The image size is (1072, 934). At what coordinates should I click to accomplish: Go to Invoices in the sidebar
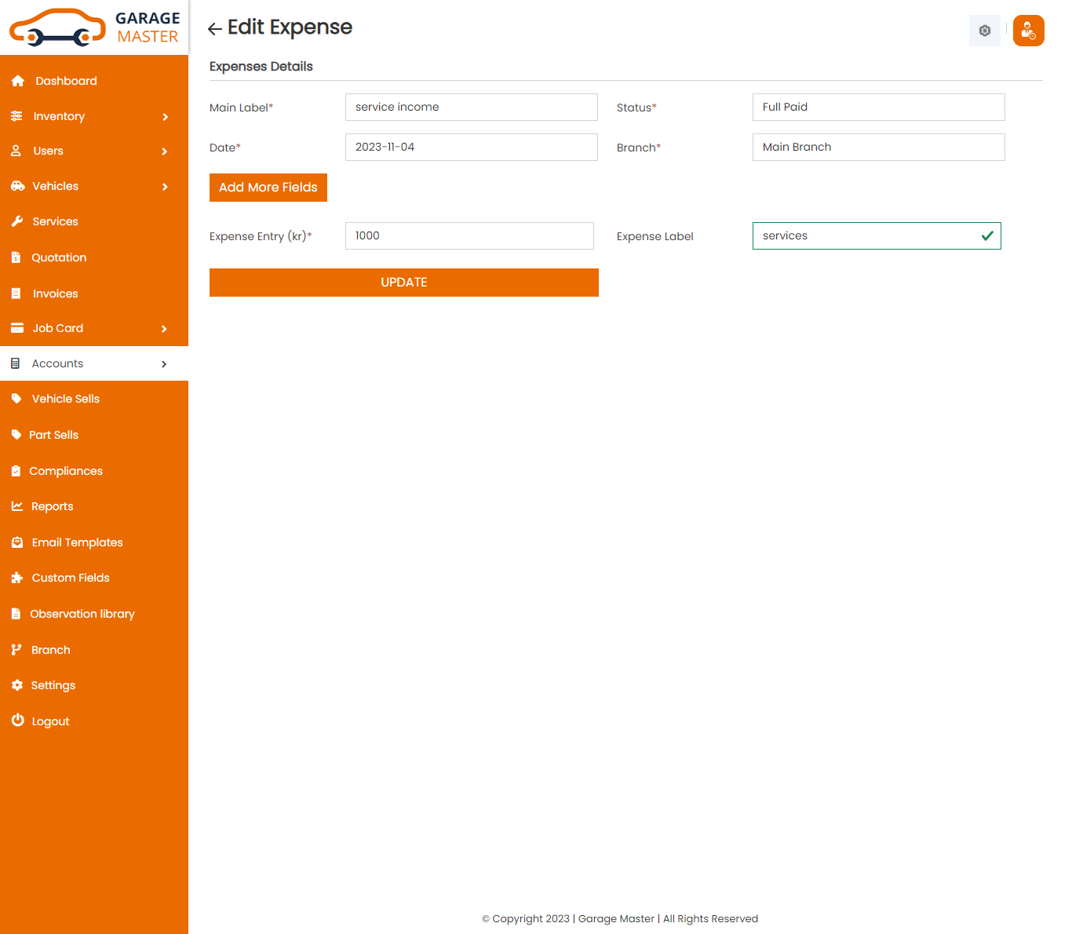(x=55, y=294)
